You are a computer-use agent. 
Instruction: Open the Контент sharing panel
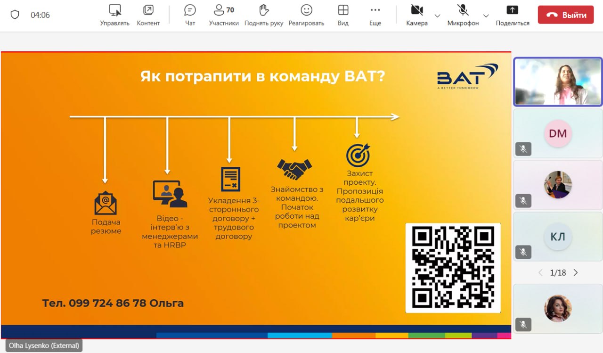pos(148,15)
